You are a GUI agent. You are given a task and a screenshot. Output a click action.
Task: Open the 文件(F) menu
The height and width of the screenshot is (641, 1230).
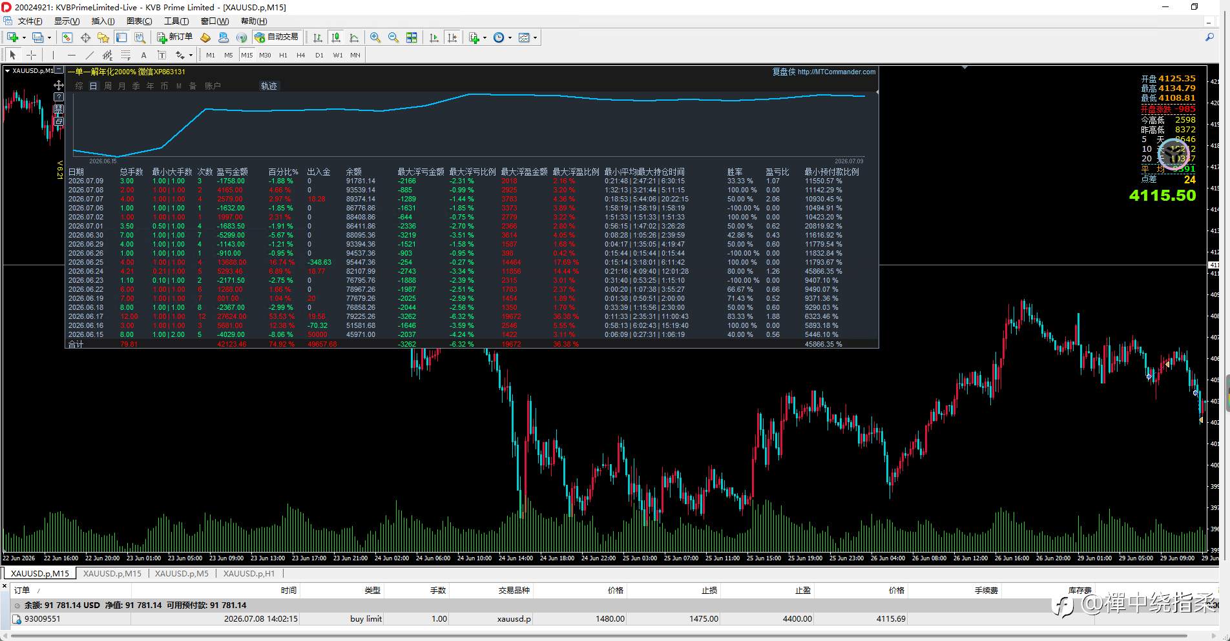point(30,21)
